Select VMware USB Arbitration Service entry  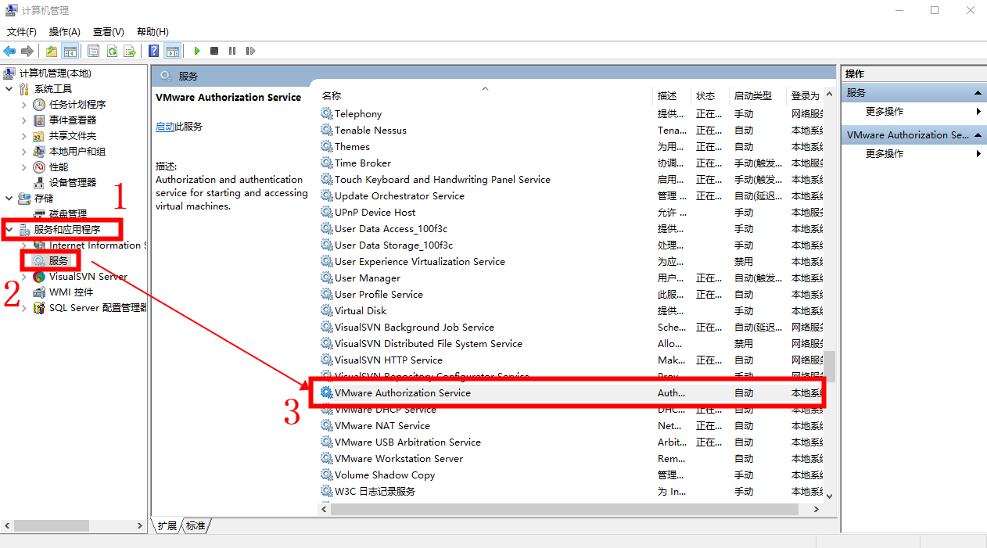click(407, 442)
